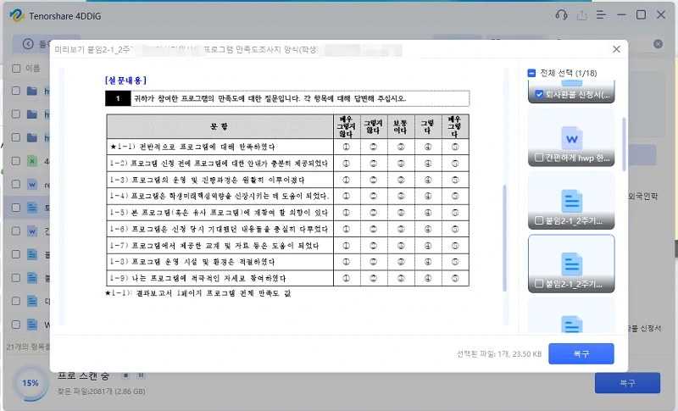This screenshot has height=411, width=678.
Task: Click the [설문내용] heading in preview
Action: click(125, 81)
